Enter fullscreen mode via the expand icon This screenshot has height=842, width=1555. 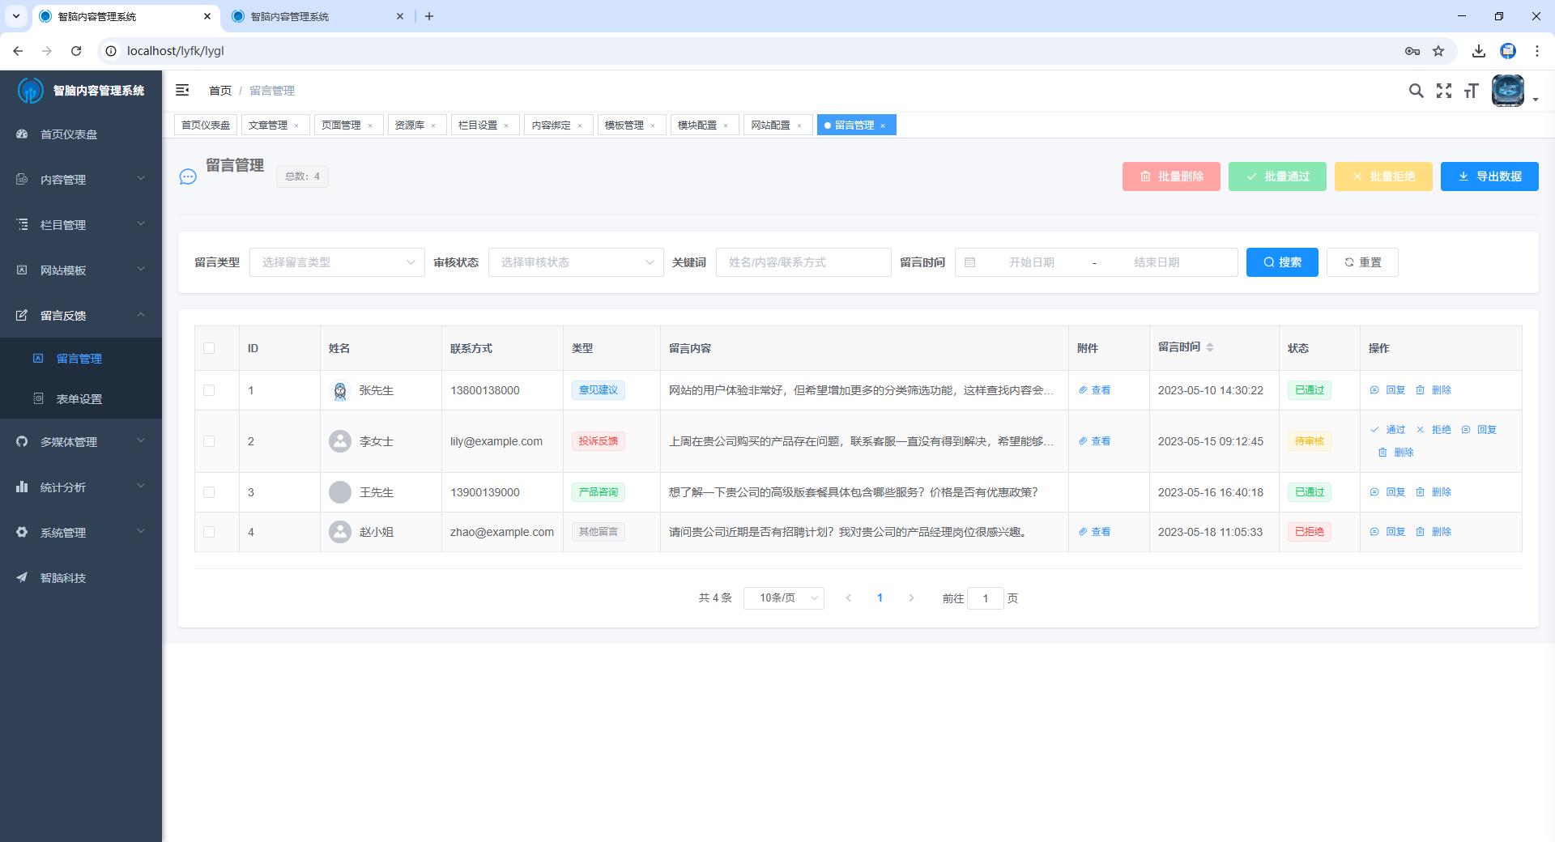[x=1444, y=91]
